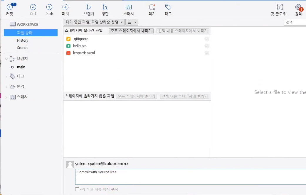Expand the 태그 section chevron
The width and height of the screenshot is (306, 195).
coord(6,77)
